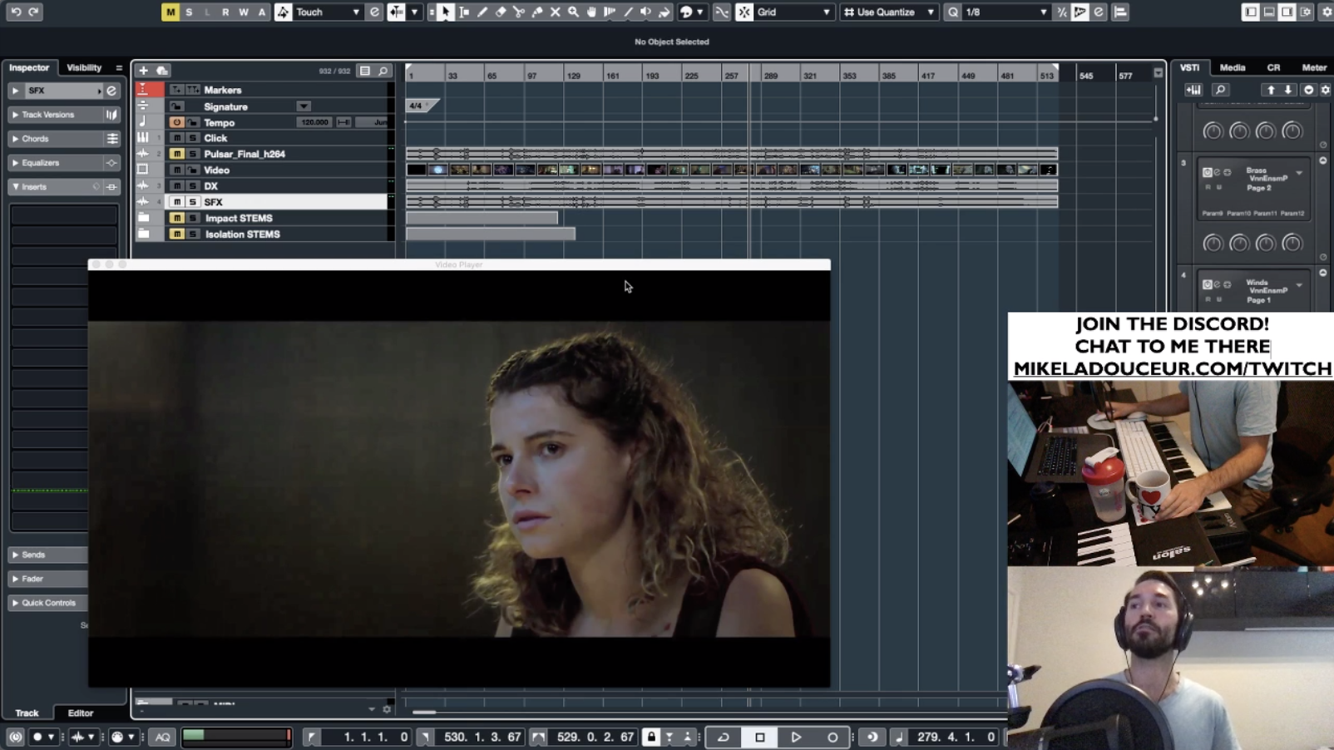This screenshot has width=1334, height=750.
Task: Open the Media tab
Action: click(x=1233, y=68)
